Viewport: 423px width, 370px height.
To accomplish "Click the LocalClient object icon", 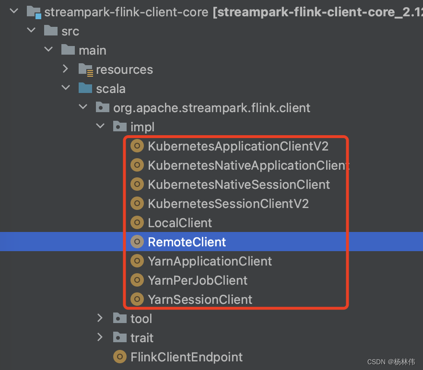I will (x=137, y=222).
